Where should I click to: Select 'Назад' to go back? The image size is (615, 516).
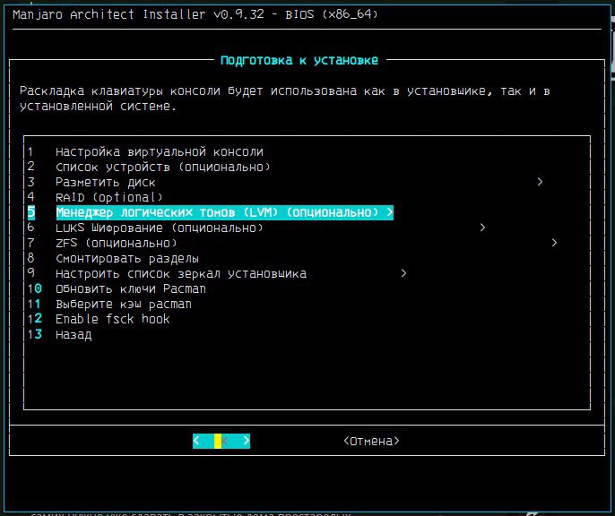[74, 334]
